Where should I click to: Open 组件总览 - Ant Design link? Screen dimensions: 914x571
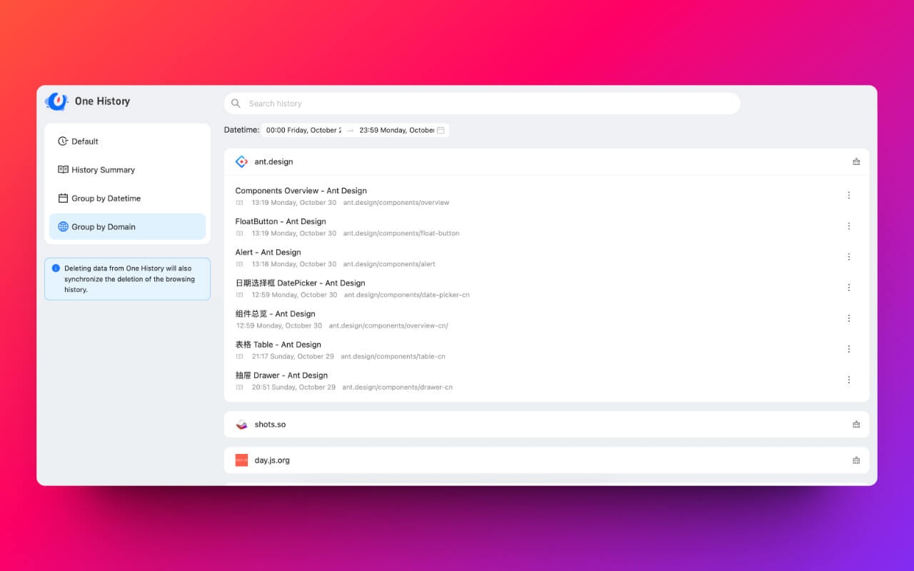coord(275,314)
